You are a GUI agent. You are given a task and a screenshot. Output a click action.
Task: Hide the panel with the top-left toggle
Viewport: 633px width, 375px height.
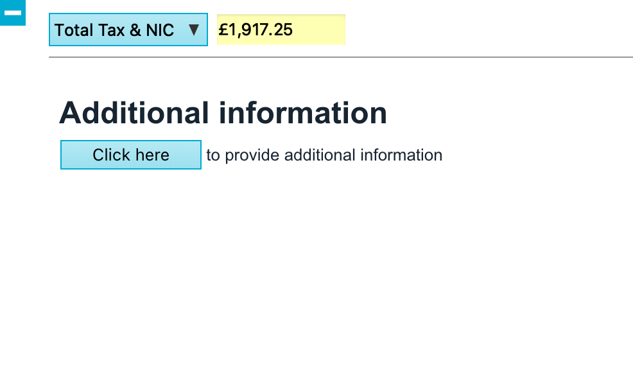click(x=12, y=12)
